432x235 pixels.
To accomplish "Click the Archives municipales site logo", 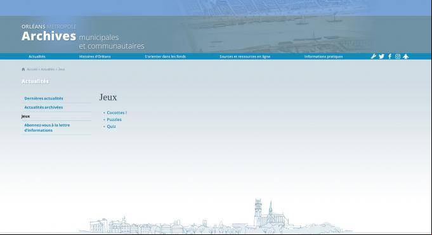I will click(82, 37).
